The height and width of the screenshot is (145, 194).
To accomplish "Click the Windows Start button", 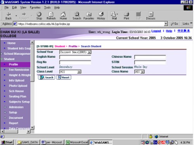I will [x=7, y=142].
